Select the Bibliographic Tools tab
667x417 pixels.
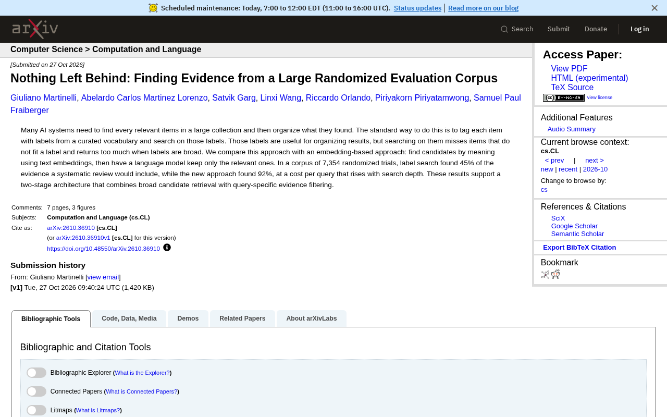pyautogui.click(x=51, y=319)
